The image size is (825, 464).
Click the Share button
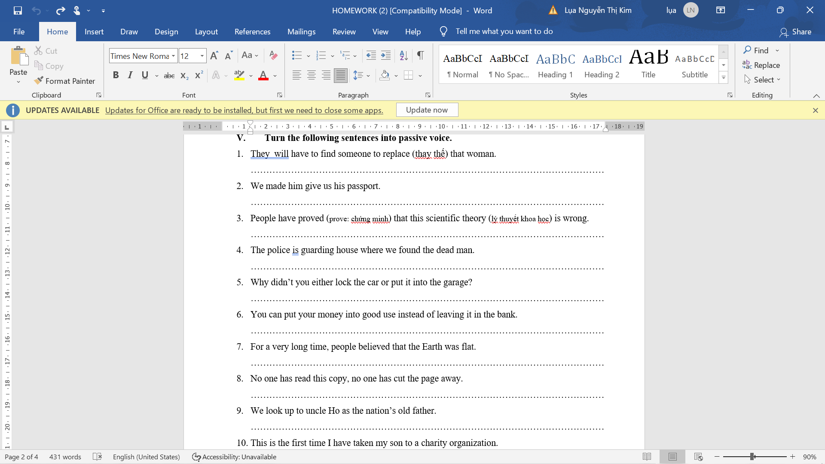(795, 32)
